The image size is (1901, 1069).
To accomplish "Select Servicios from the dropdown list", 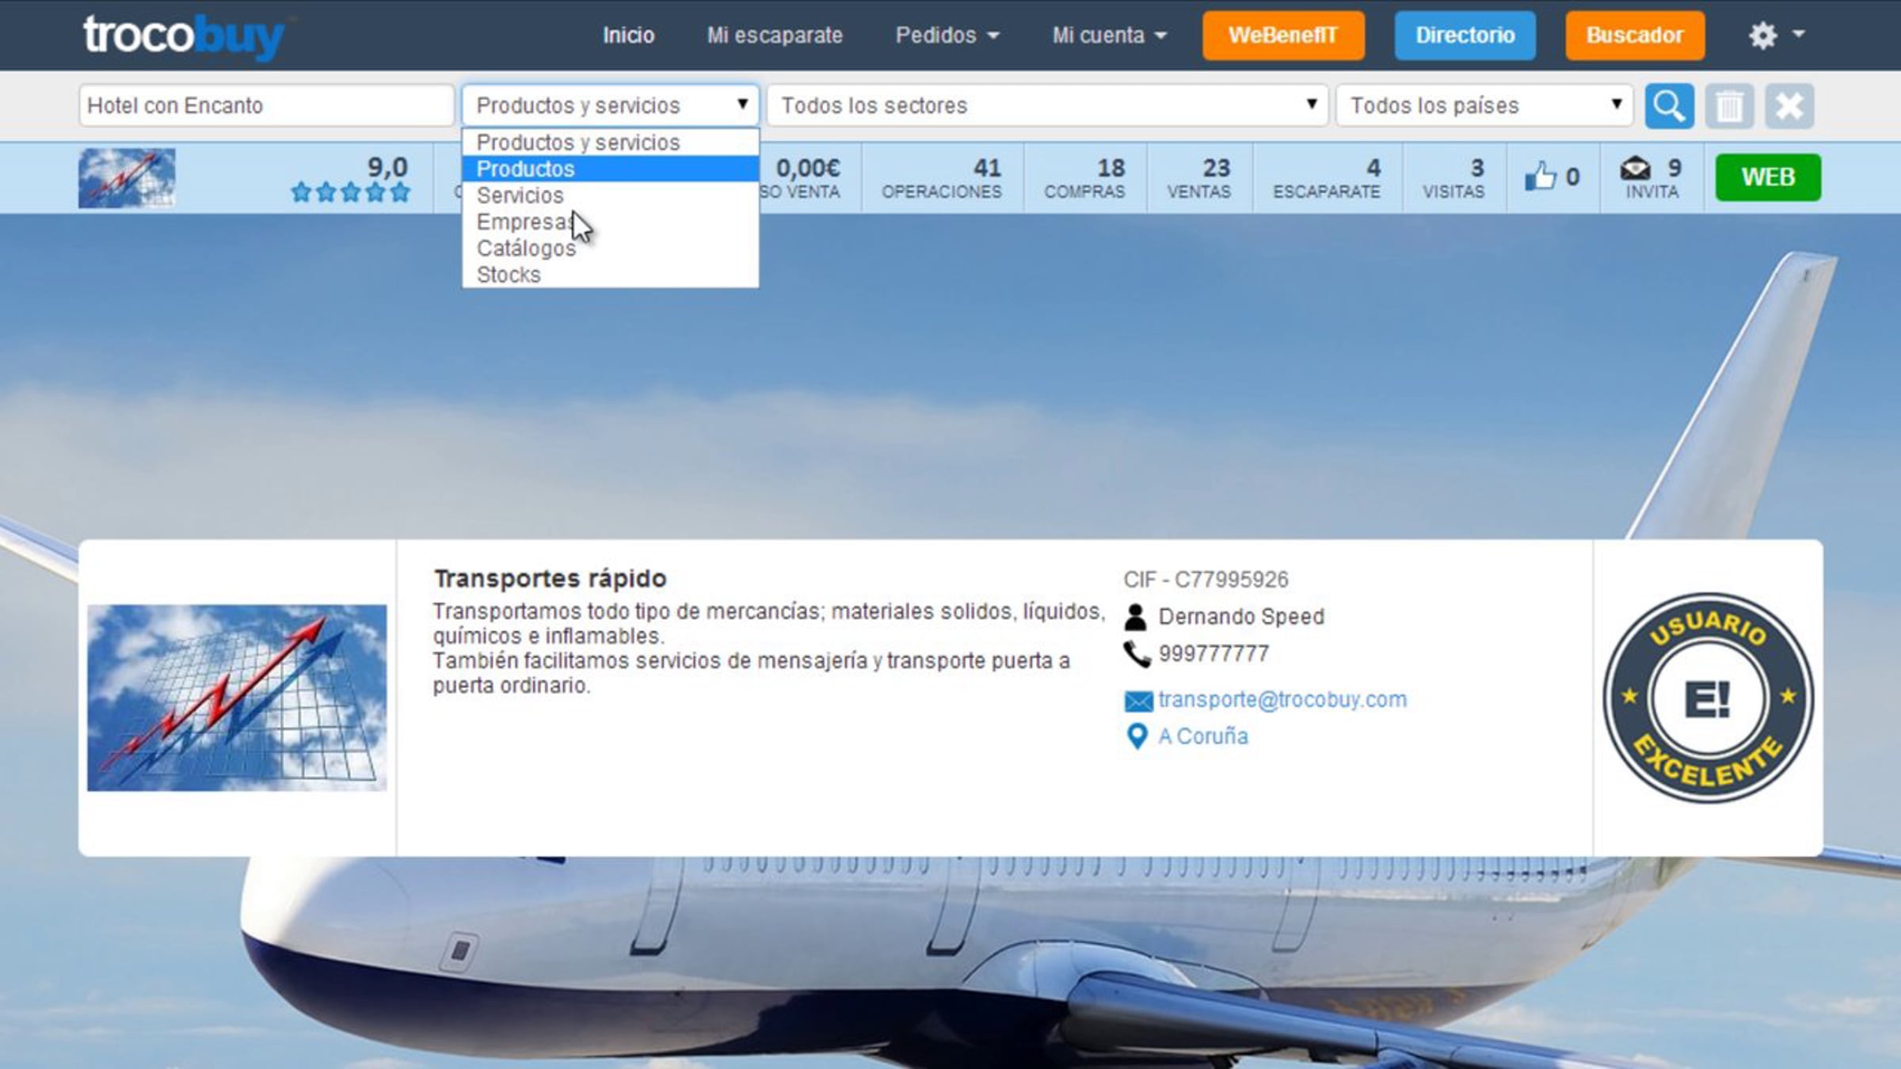I will tap(520, 196).
